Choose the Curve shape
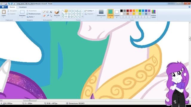Viewport: 191px width, 107px height. tap(66, 11)
